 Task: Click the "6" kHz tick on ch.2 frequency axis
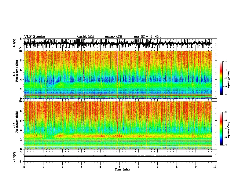(21, 121)
